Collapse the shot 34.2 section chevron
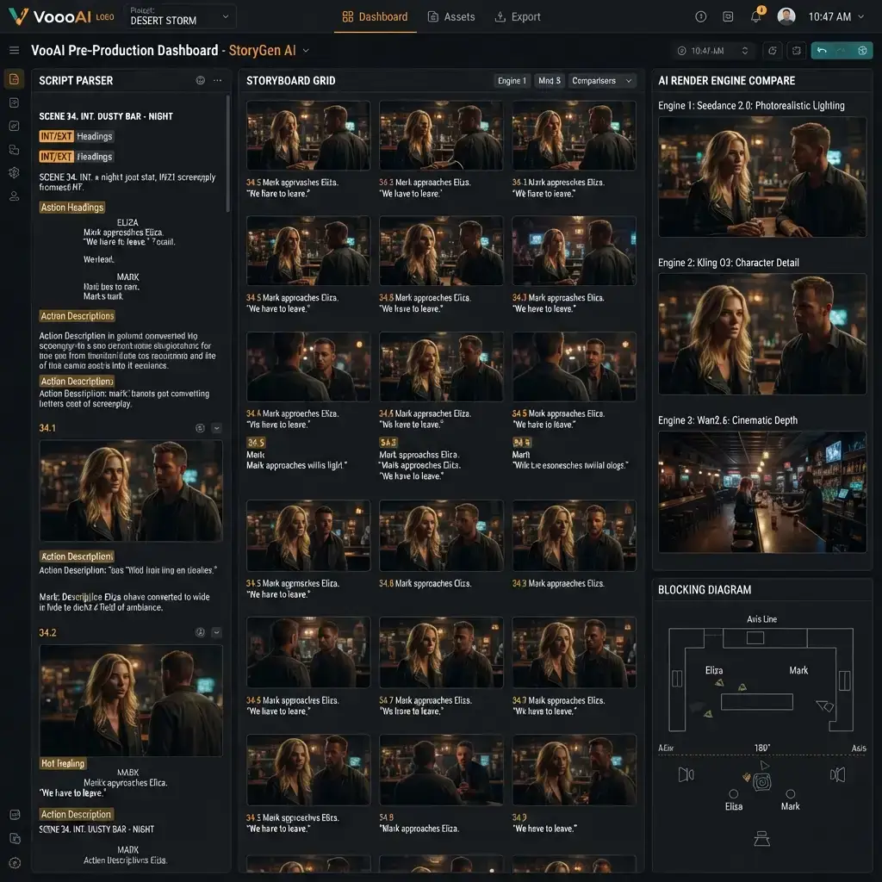Screen dimensions: 882x882 (216, 632)
